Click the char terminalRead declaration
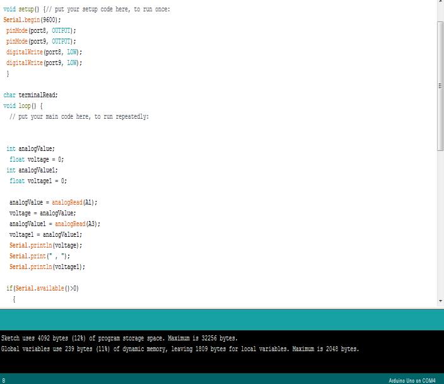The image size is (444, 384). (x=30, y=95)
